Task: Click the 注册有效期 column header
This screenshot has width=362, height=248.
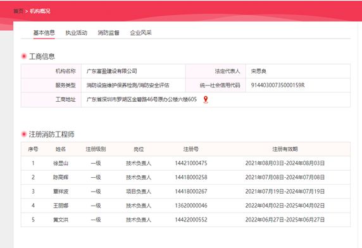Action: coord(285,149)
